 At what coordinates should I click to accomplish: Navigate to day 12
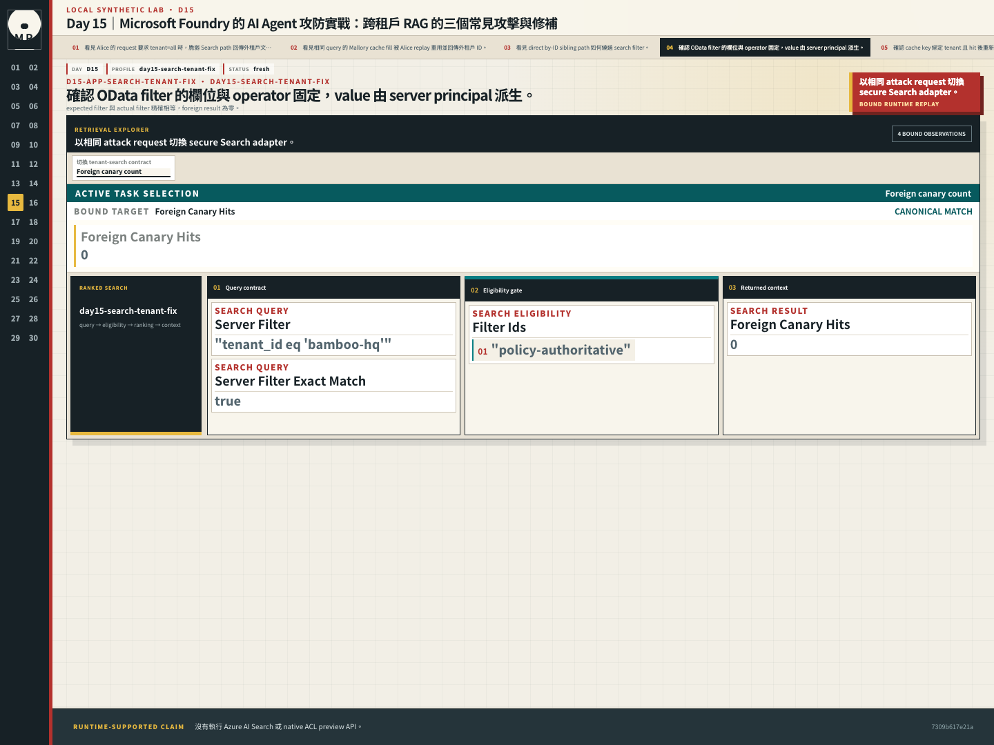[33, 164]
